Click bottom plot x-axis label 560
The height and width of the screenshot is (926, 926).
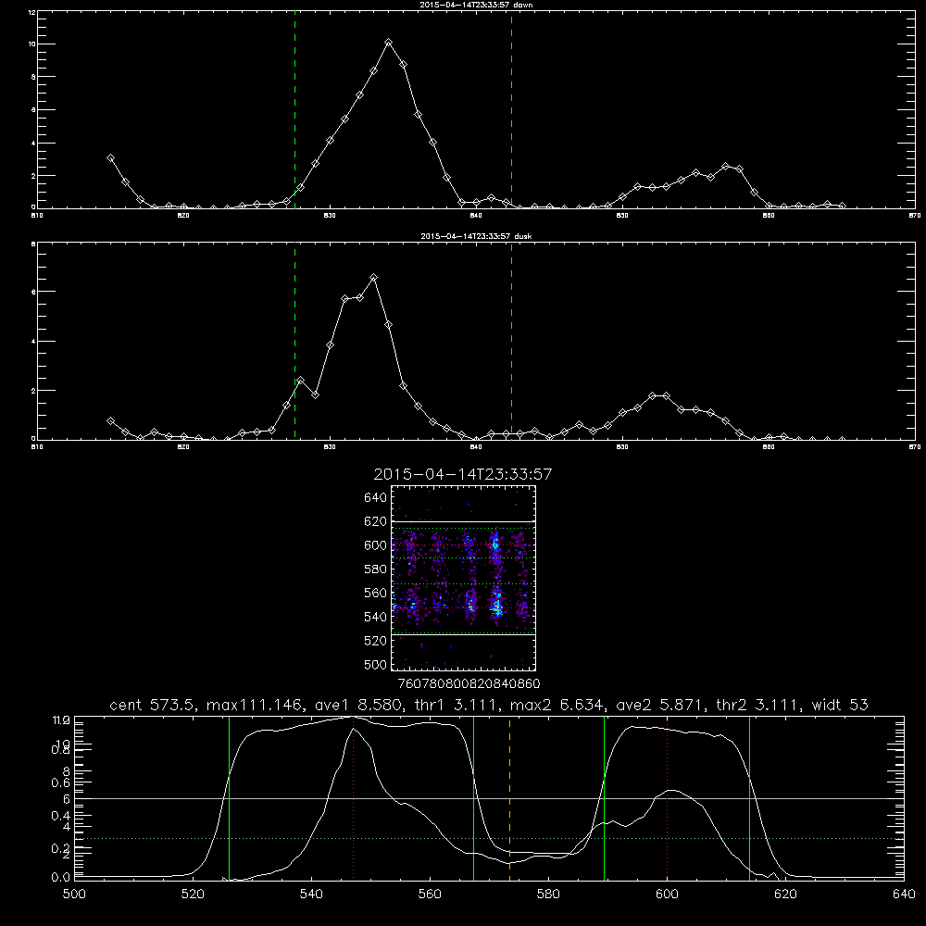click(x=430, y=895)
